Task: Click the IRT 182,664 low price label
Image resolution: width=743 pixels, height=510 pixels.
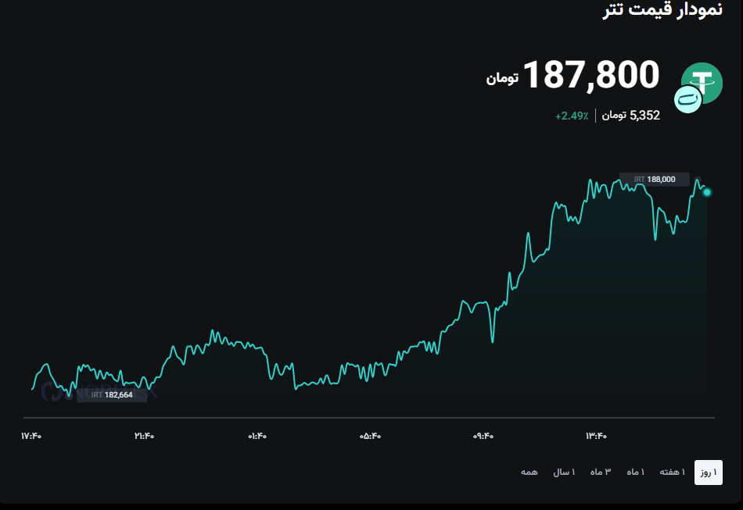Action: 112,395
